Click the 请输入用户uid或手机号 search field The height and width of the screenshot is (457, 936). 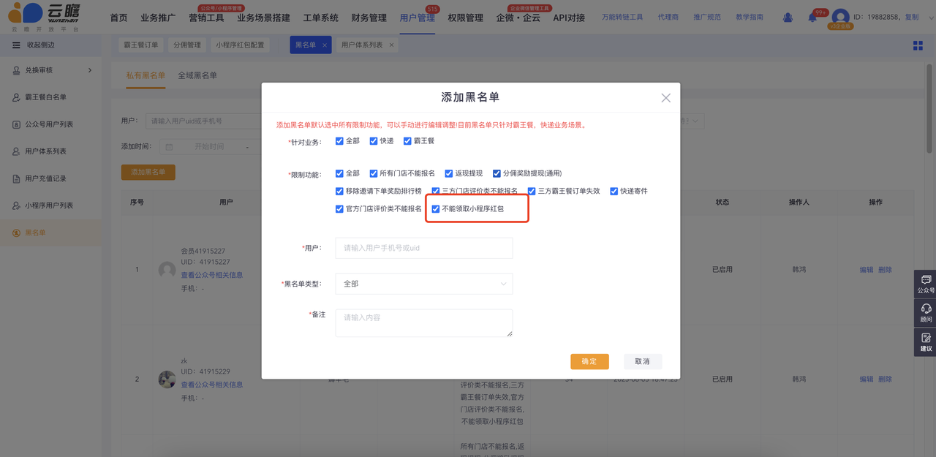point(204,121)
